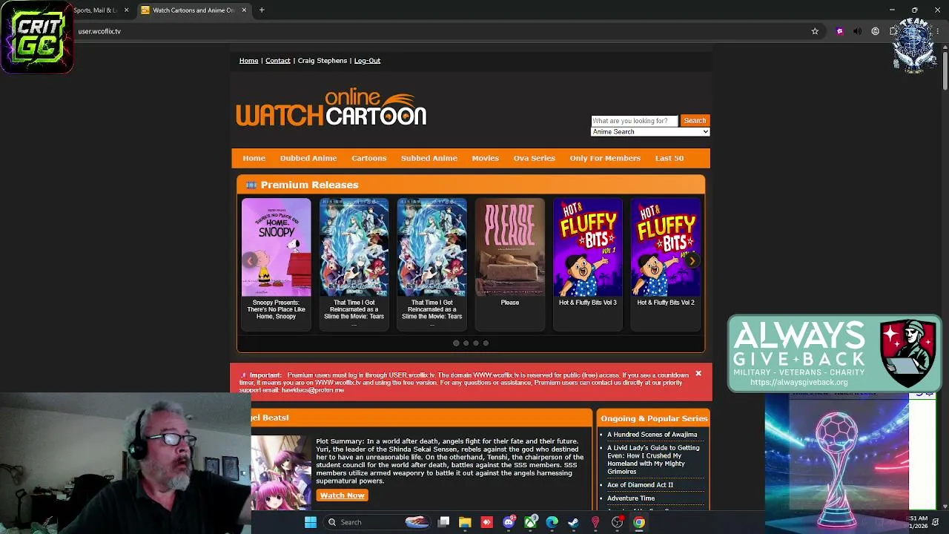The height and width of the screenshot is (534, 949).
Task: Select the second carousel page dot
Action: click(x=466, y=343)
